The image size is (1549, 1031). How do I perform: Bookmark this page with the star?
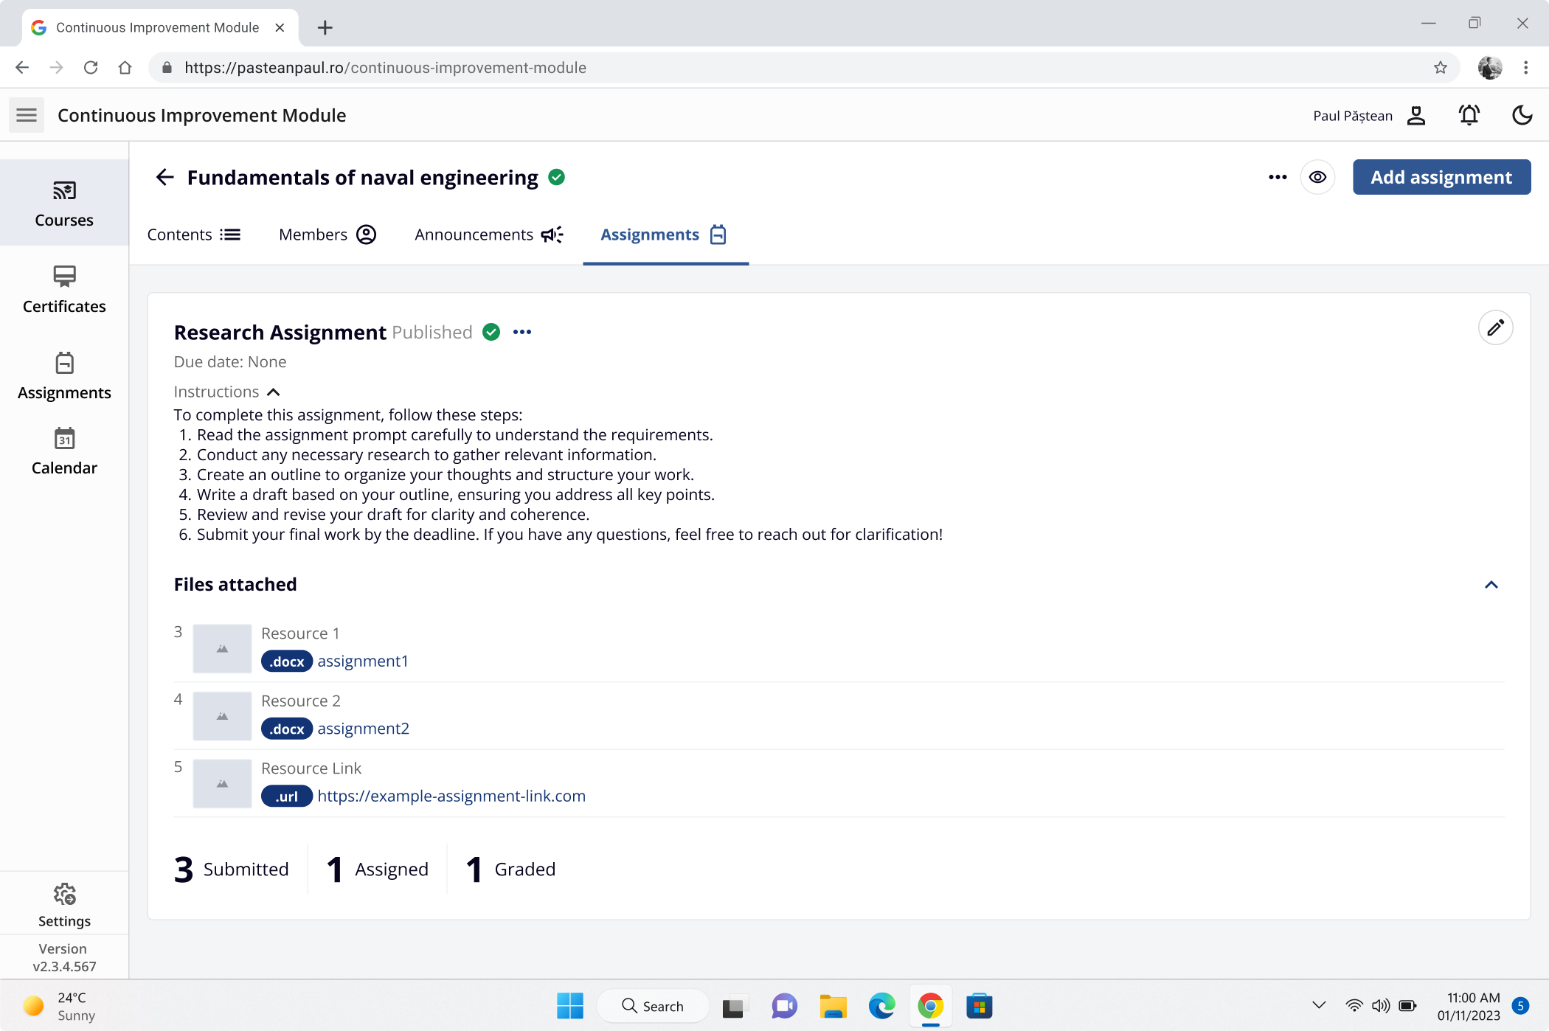pos(1440,68)
